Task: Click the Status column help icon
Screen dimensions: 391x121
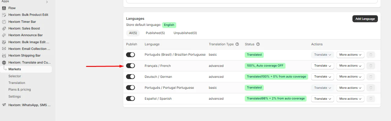Action: point(258,44)
